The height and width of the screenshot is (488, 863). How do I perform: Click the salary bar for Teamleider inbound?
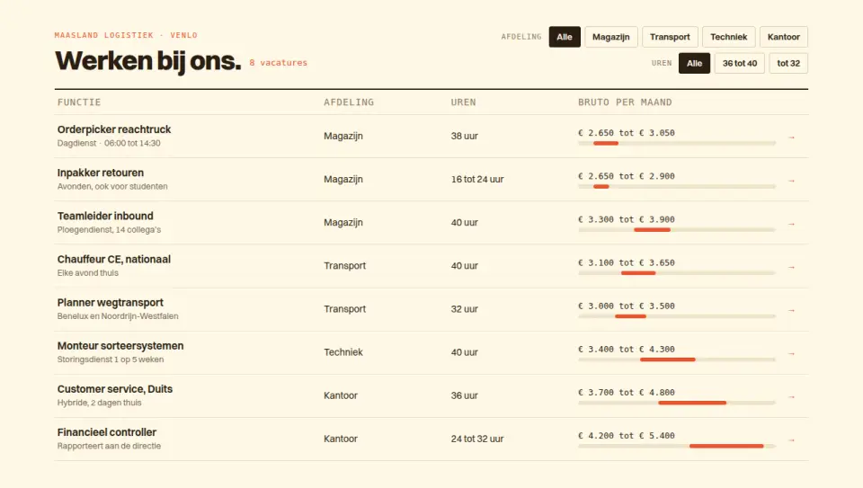point(677,229)
